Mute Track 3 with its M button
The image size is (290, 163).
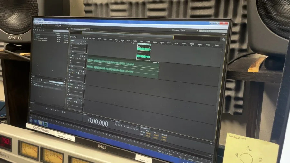point(80,71)
